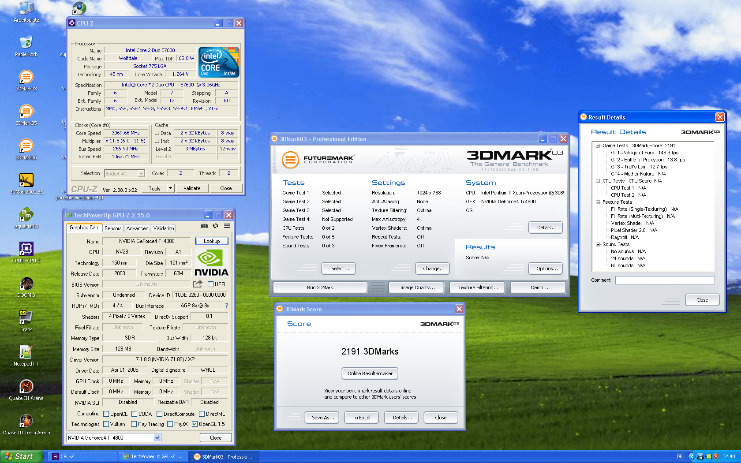Click the Validate button in CPU-Z

[192, 188]
